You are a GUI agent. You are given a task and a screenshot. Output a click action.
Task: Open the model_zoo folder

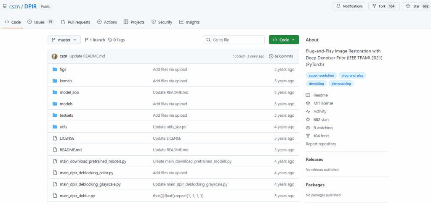click(69, 92)
